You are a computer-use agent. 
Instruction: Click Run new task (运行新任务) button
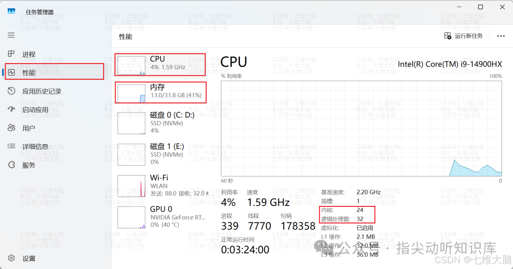[x=463, y=36]
